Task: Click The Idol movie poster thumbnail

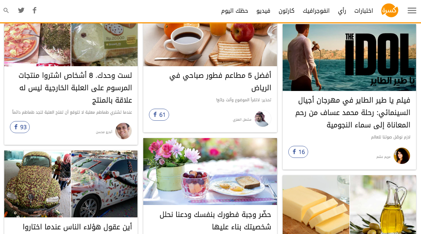Action: click(x=349, y=57)
